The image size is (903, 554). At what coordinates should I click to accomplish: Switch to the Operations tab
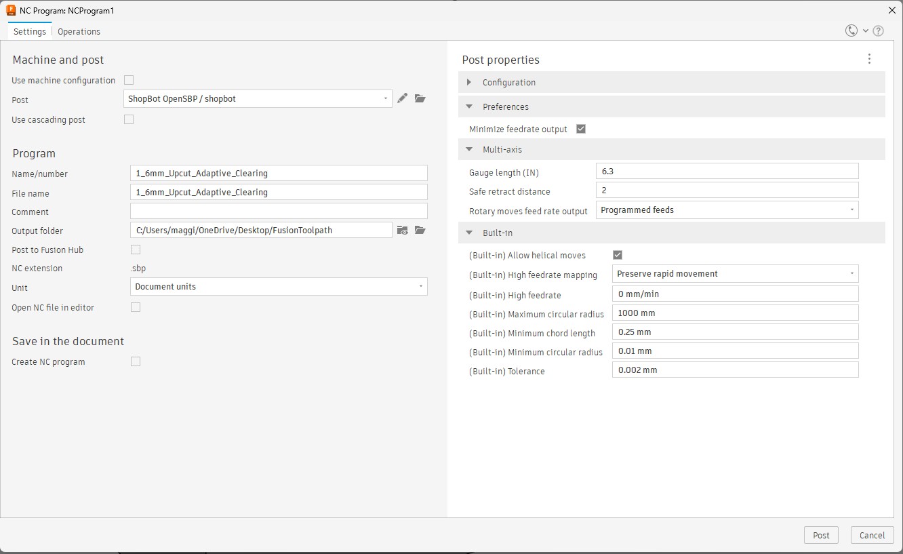coord(79,31)
